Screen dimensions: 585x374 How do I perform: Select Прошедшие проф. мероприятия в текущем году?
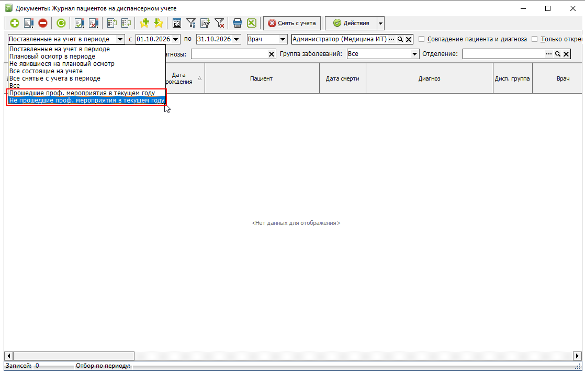86,93
